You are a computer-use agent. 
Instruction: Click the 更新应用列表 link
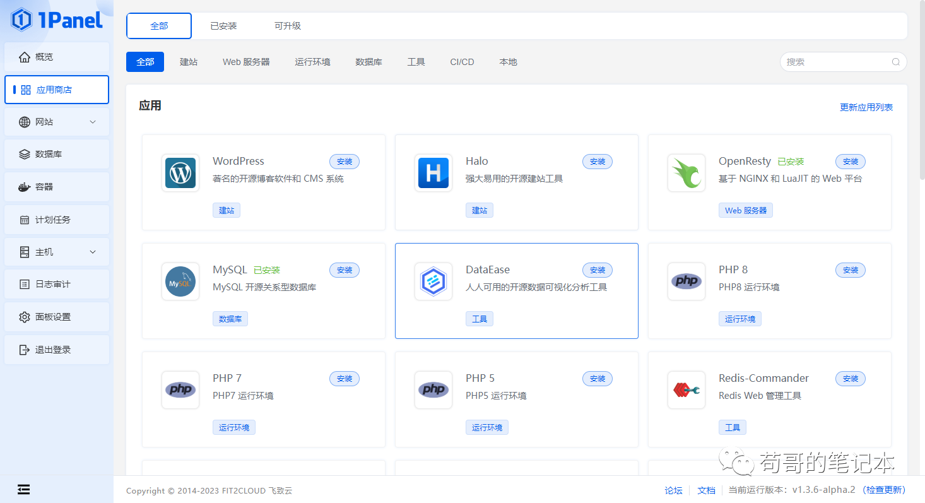866,107
